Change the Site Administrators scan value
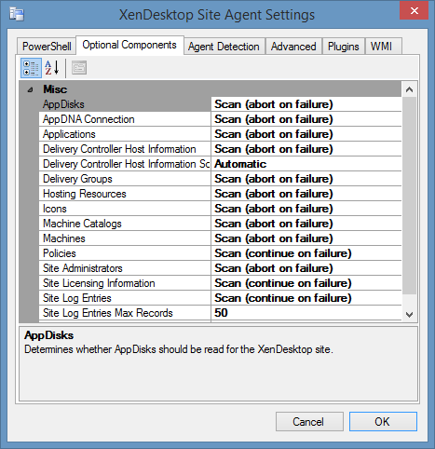The height and width of the screenshot is (449, 435). (x=306, y=268)
